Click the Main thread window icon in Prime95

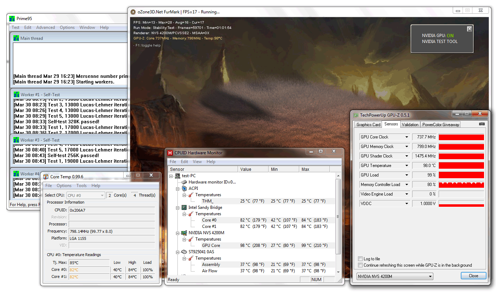[x=16, y=38]
